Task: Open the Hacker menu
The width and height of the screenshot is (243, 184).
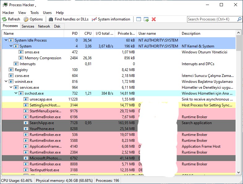Action: pyautogui.click(x=8, y=13)
